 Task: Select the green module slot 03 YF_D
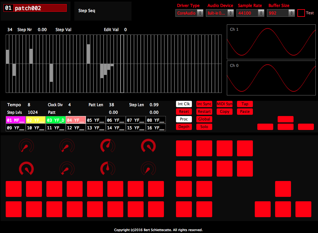pyautogui.click(x=56, y=120)
